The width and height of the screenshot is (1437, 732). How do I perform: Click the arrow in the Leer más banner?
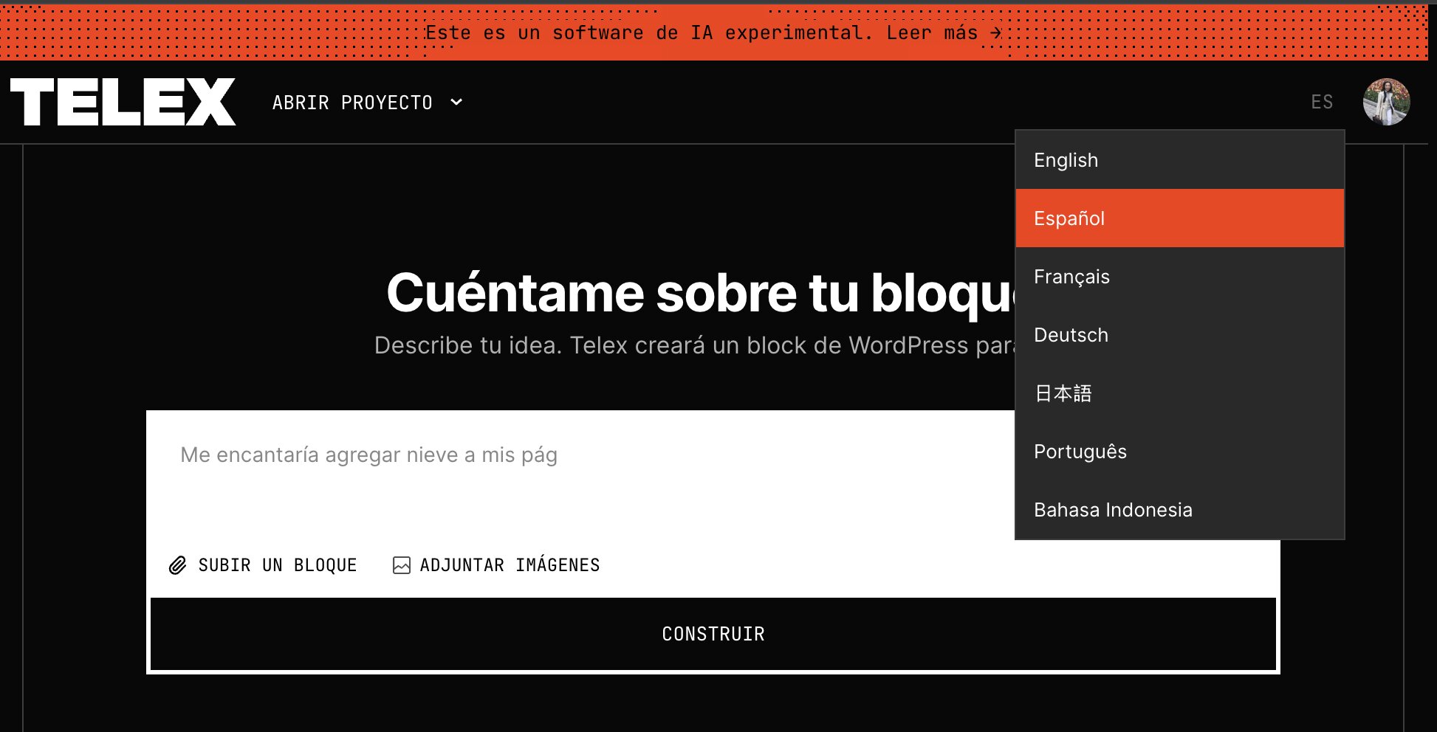pyautogui.click(x=996, y=32)
